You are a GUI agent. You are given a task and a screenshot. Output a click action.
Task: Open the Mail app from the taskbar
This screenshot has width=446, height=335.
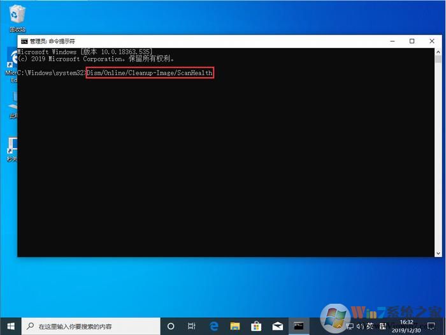tap(277, 325)
